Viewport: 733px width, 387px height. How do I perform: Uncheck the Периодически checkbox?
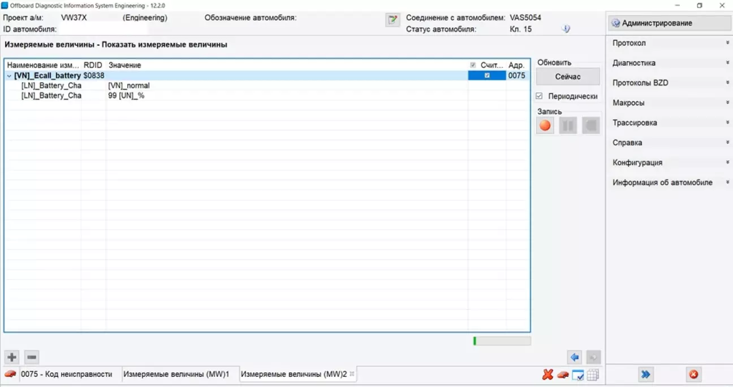coord(539,96)
